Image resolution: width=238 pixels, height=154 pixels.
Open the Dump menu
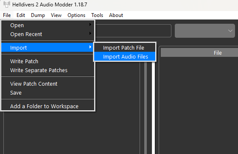pos(38,15)
